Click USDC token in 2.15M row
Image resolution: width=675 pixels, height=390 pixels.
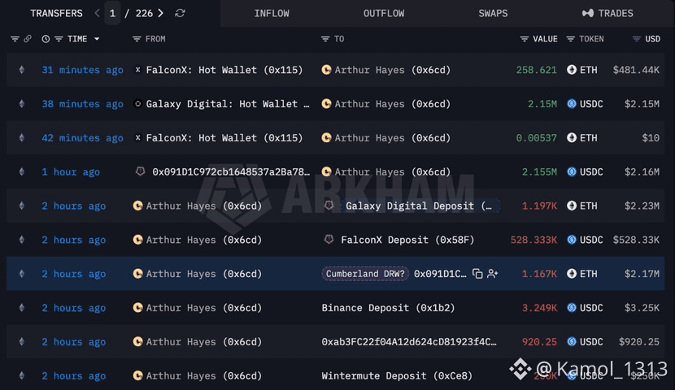585,104
